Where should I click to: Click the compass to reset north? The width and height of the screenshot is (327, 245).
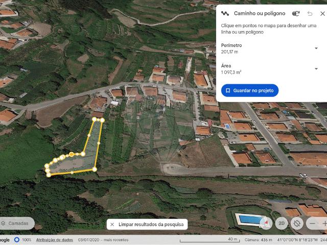(x=266, y=224)
